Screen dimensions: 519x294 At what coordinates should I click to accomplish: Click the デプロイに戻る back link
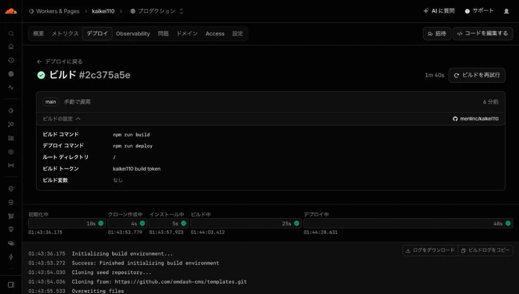click(60, 62)
